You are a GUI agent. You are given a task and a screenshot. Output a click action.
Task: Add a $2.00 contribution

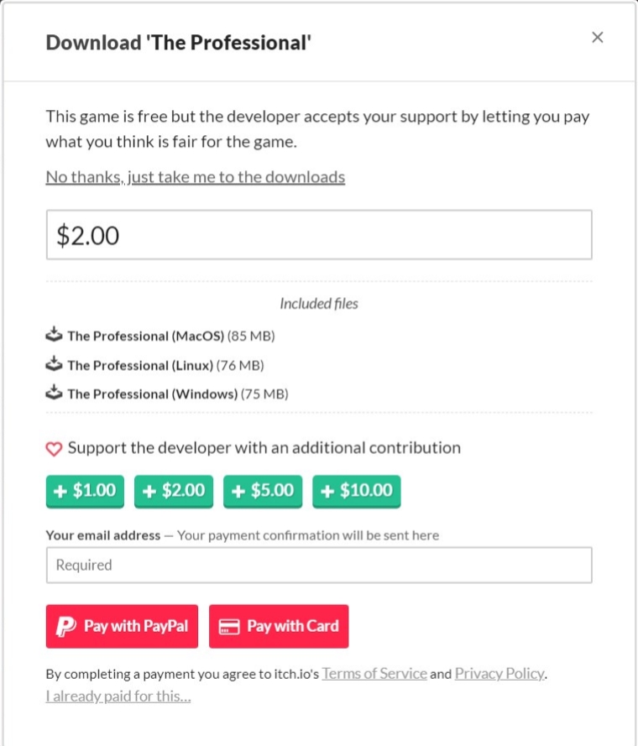(174, 492)
